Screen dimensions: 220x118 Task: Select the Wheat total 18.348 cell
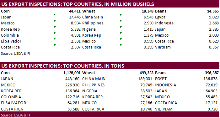[148, 11]
